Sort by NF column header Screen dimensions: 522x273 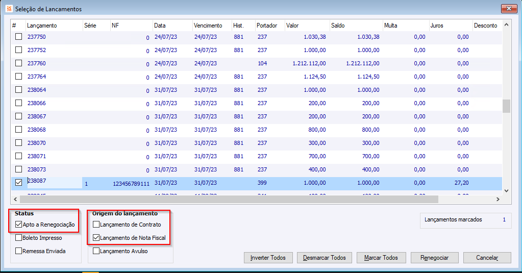[132, 26]
